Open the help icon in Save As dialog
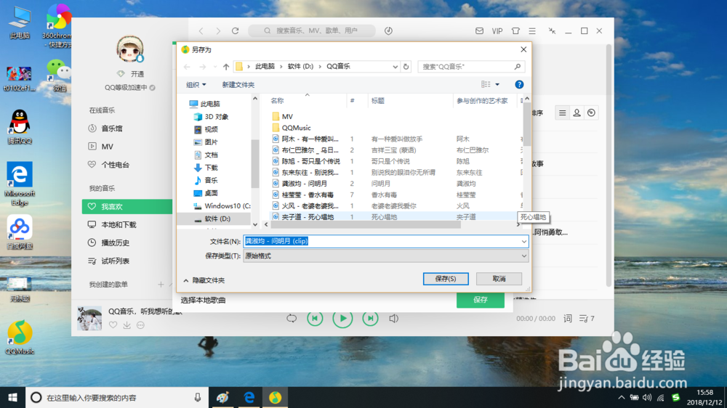Screen dimensions: 727x408 pos(519,84)
